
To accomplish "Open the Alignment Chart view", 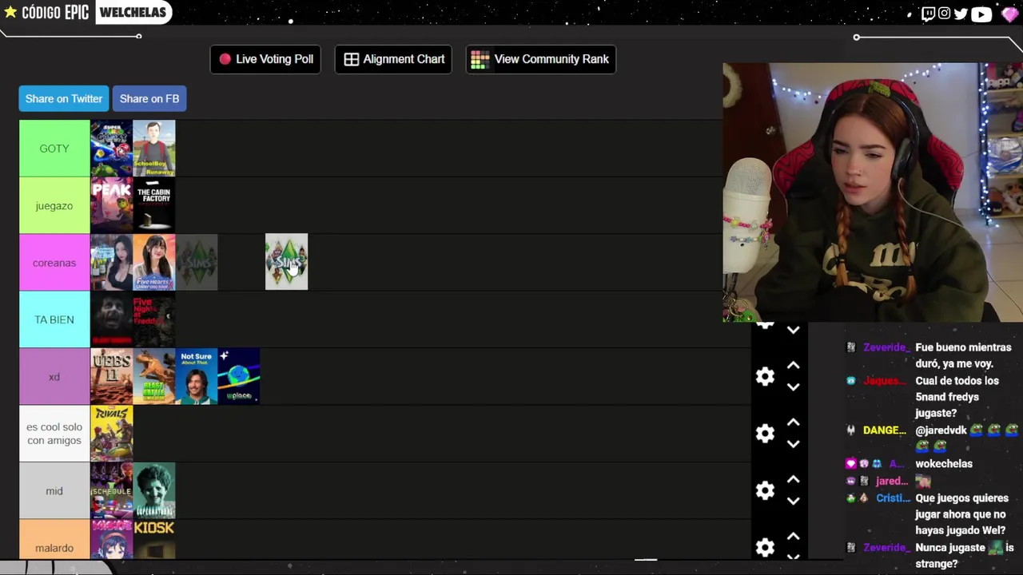I will pos(393,59).
